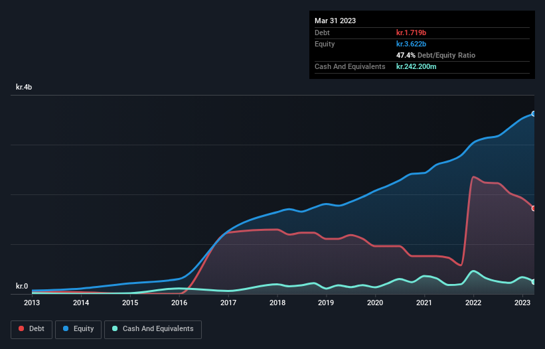Click the Debt row label in tooltip
The height and width of the screenshot is (349, 545).
coord(322,33)
